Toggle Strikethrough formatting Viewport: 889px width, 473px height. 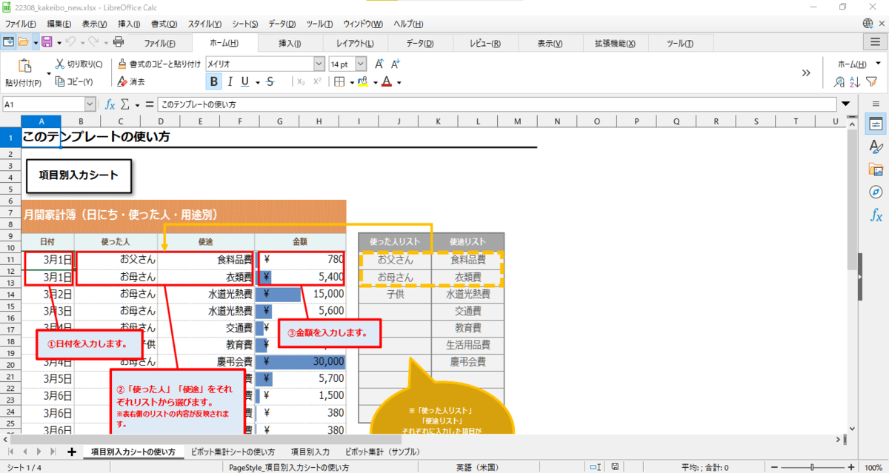pyautogui.click(x=270, y=82)
